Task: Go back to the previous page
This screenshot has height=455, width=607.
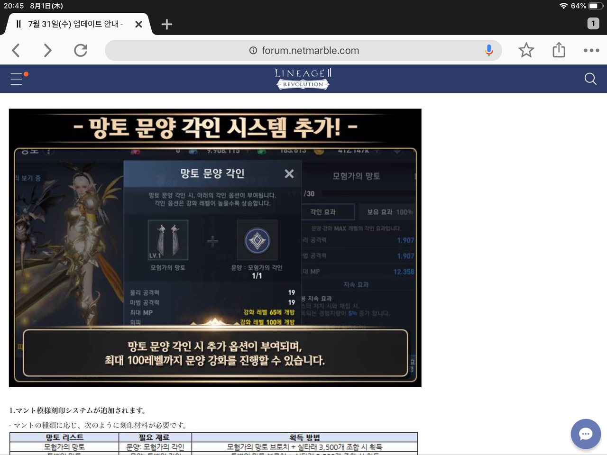Action: click(x=16, y=50)
